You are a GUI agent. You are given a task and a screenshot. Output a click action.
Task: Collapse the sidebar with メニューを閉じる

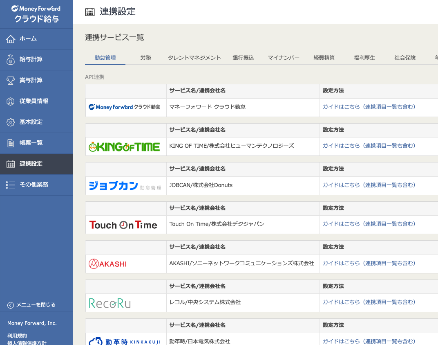(36, 305)
